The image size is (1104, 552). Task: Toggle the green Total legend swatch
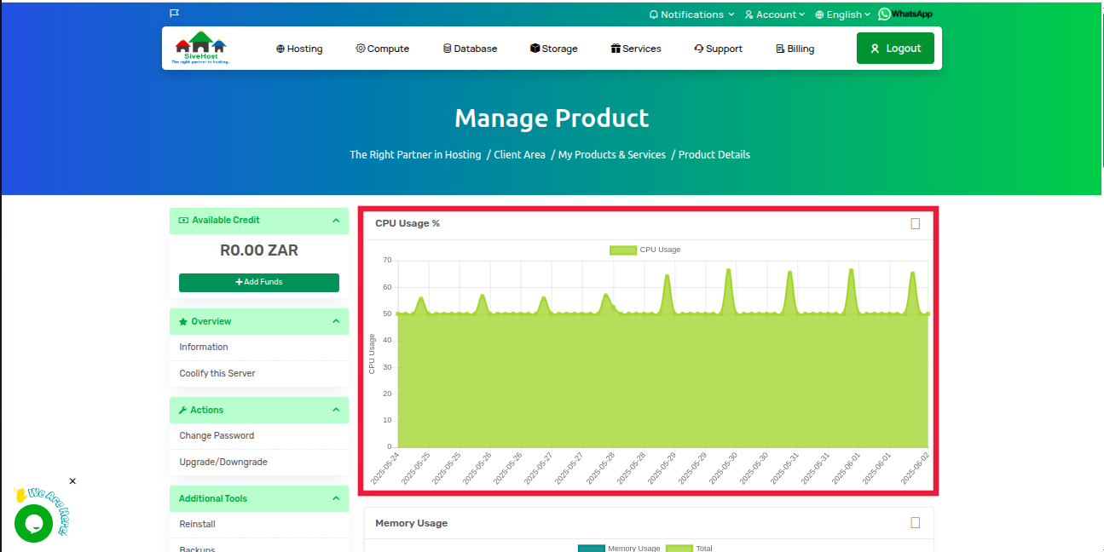tap(679, 549)
